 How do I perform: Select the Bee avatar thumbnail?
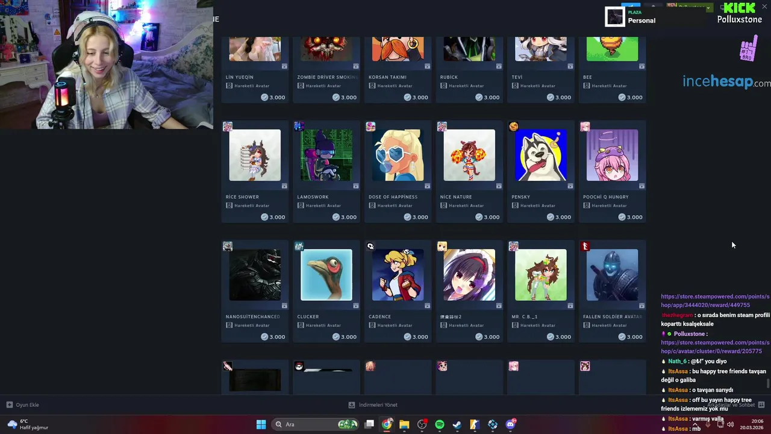612,49
